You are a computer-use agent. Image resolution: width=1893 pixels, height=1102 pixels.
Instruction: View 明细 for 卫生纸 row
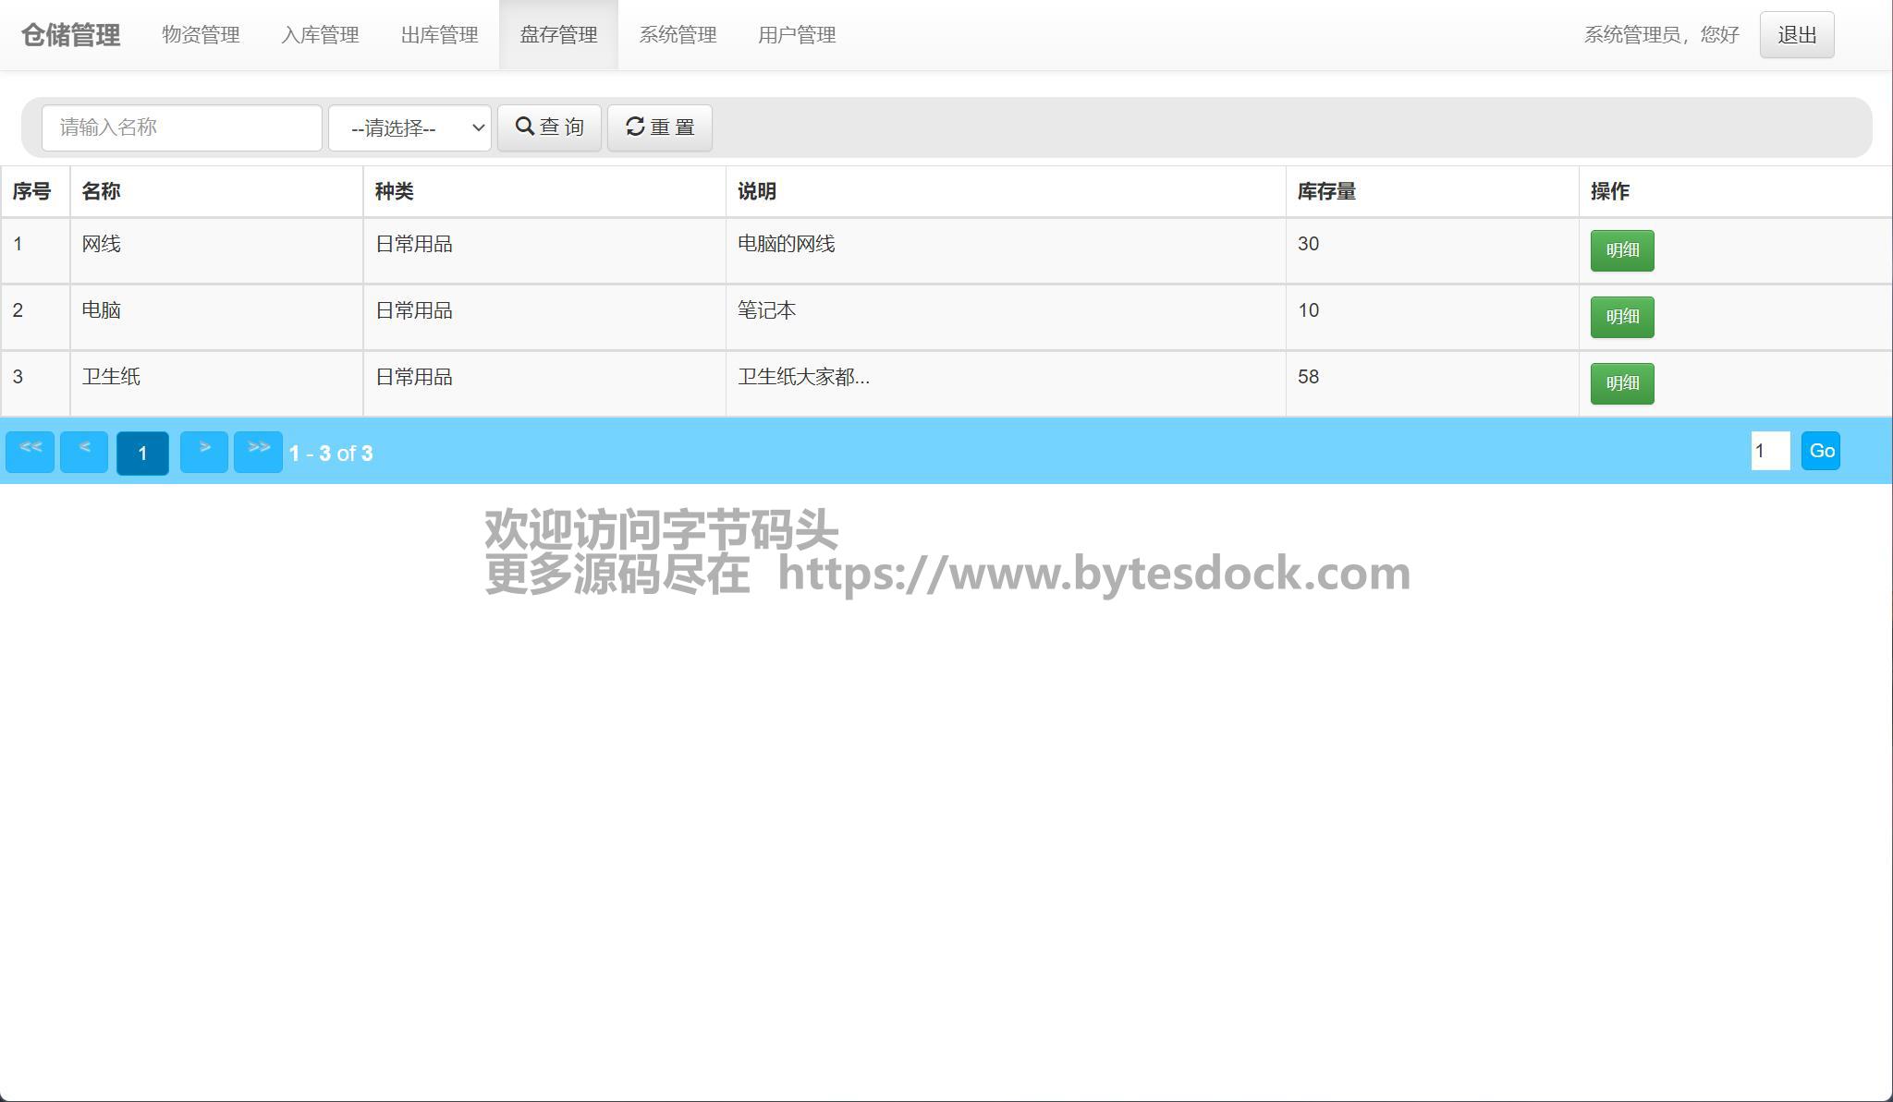click(1621, 383)
